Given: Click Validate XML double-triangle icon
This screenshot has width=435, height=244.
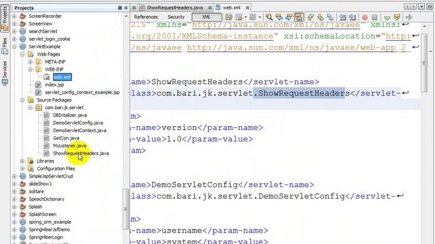Looking at the screenshot, I should click(397, 17).
